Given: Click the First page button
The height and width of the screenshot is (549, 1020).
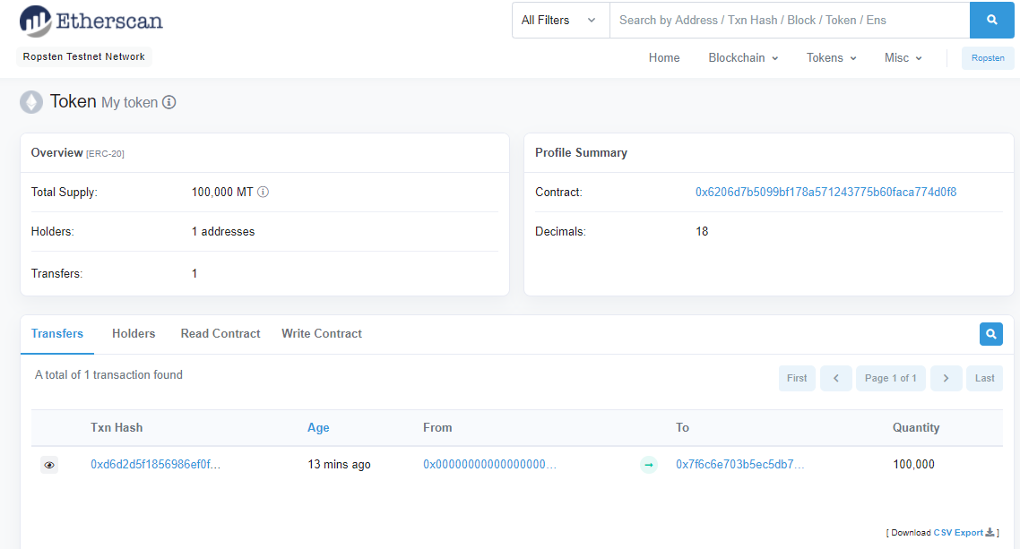Looking at the screenshot, I should click(797, 378).
